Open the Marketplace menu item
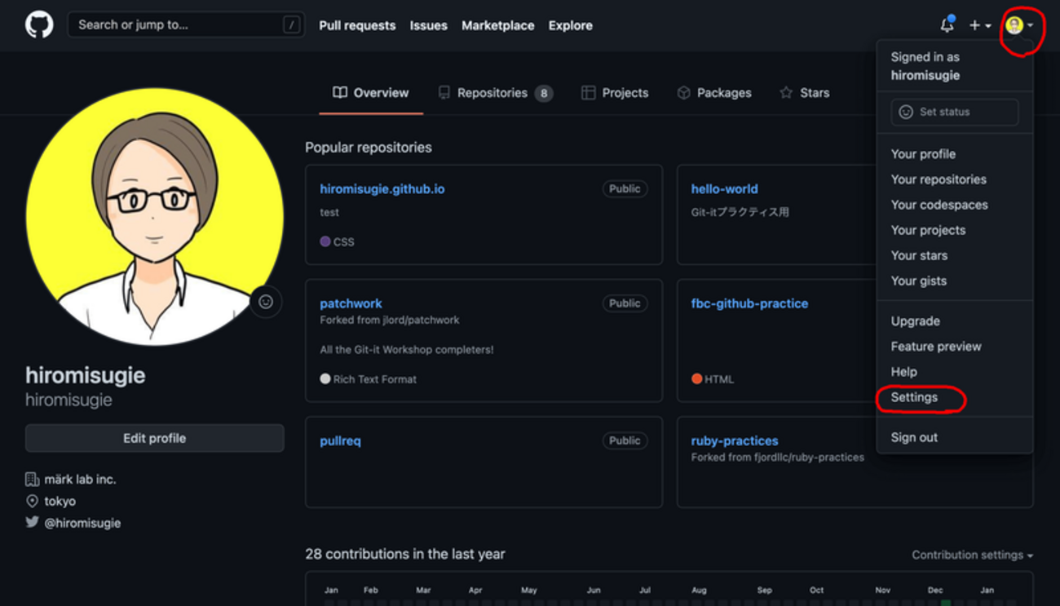This screenshot has height=606, width=1060. (497, 25)
